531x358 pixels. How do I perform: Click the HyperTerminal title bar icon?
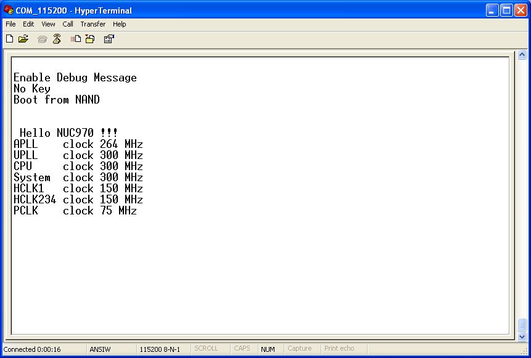(8, 10)
